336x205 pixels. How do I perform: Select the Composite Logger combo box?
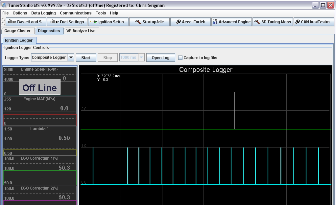click(50, 57)
